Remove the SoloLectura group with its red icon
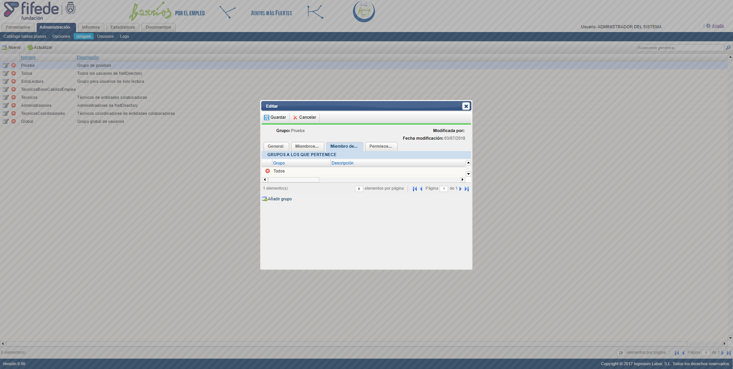 click(14, 81)
